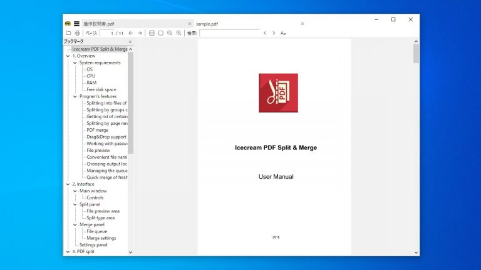Click document scrollbar down arrow

[416, 252]
